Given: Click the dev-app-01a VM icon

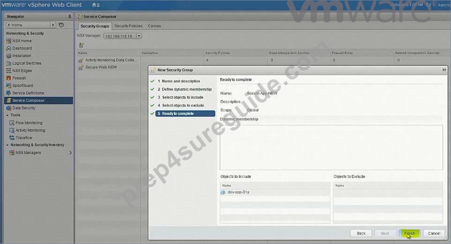Looking at the screenshot, I should click(x=223, y=192).
